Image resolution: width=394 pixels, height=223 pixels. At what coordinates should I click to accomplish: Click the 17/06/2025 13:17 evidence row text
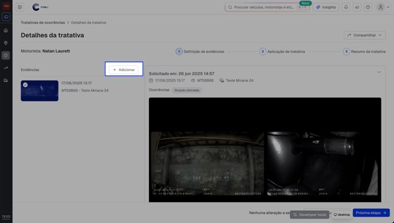pos(77,83)
